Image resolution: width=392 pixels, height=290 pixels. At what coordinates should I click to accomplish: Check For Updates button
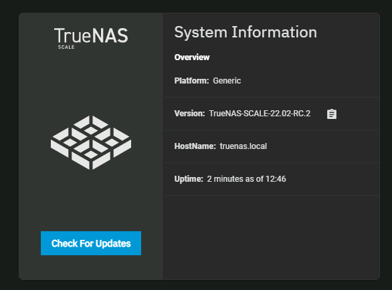click(91, 243)
